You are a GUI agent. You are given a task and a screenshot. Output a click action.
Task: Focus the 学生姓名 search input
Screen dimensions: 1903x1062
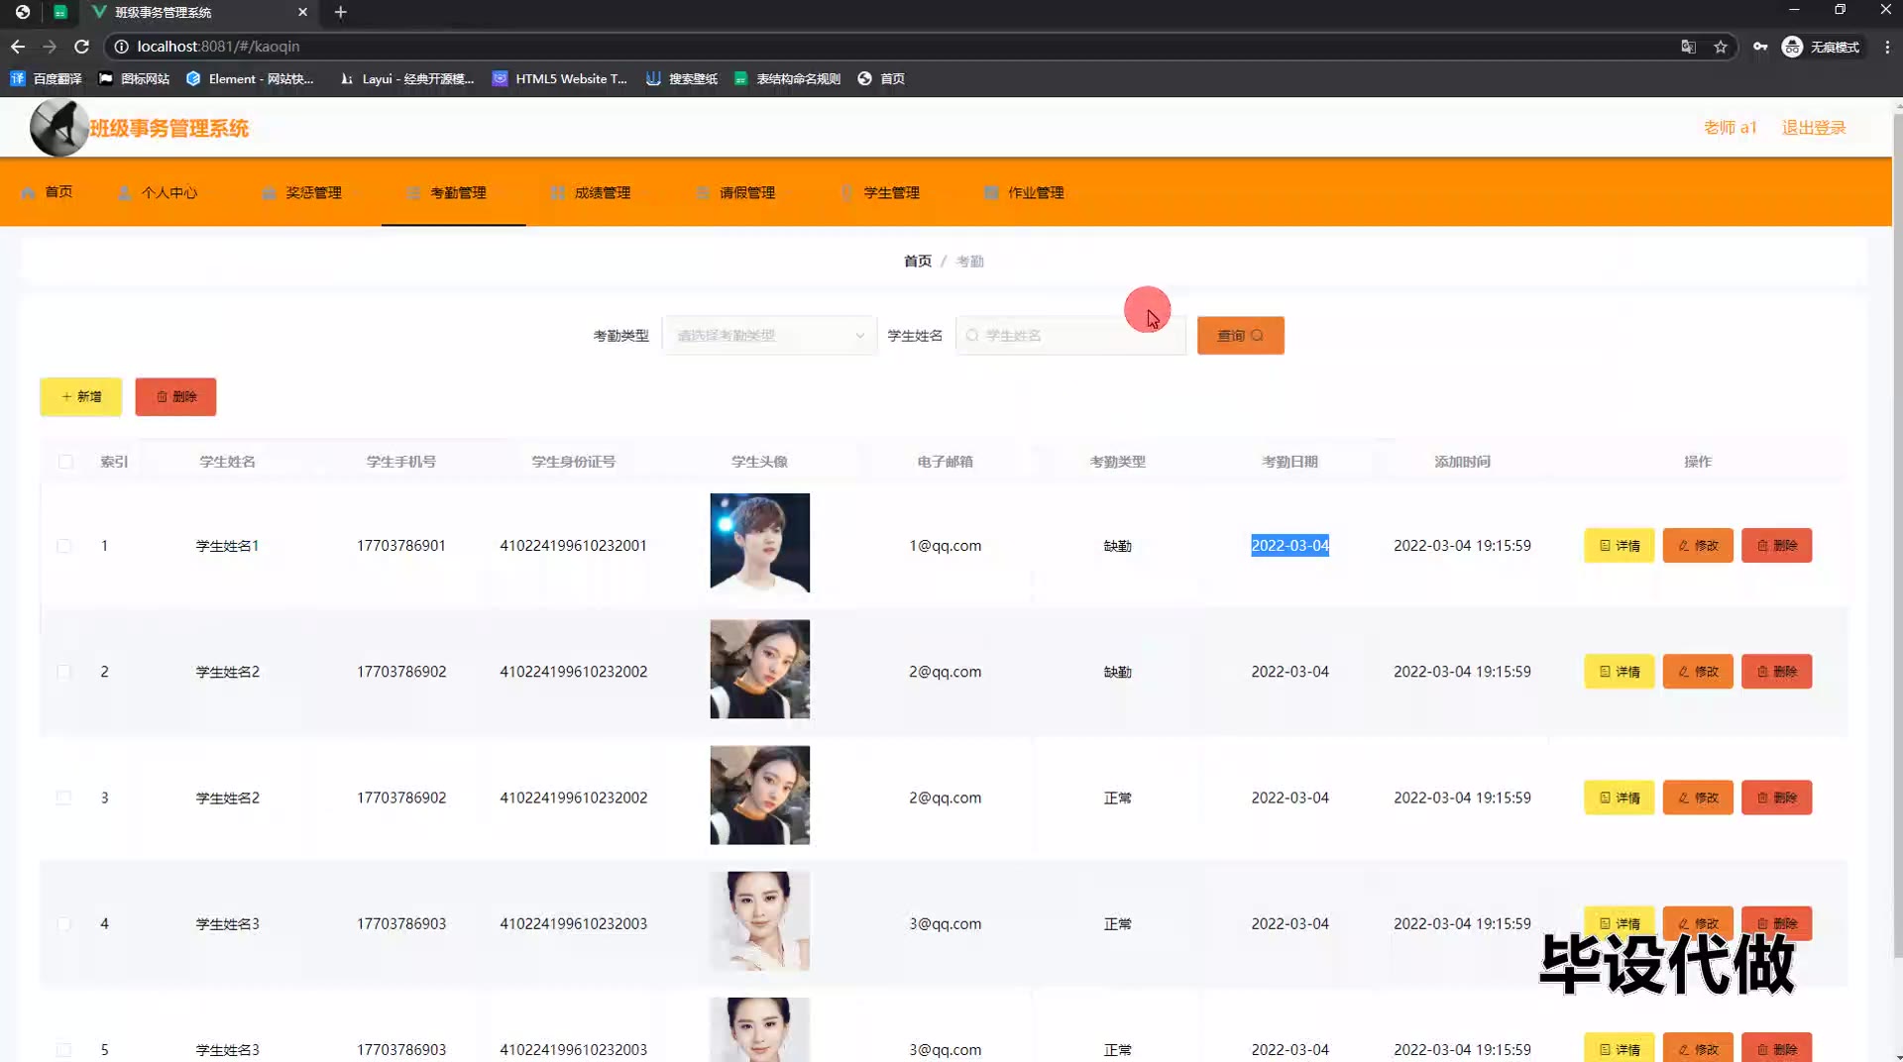(x=1070, y=336)
